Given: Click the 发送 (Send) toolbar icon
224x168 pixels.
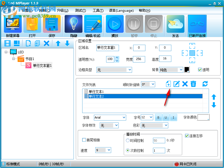Looking at the screenshot, I should pyautogui.click(x=176, y=24).
